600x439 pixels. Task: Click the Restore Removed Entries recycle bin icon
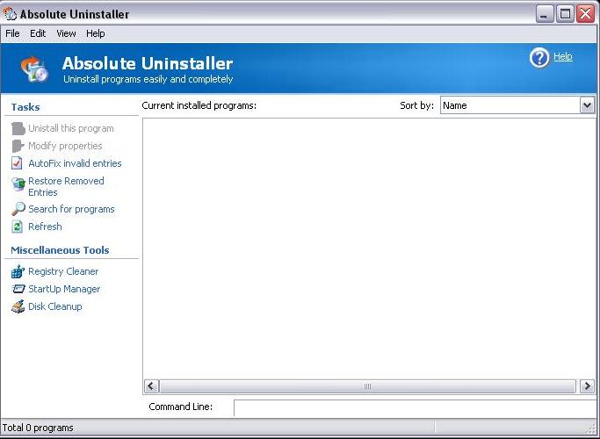(18, 184)
